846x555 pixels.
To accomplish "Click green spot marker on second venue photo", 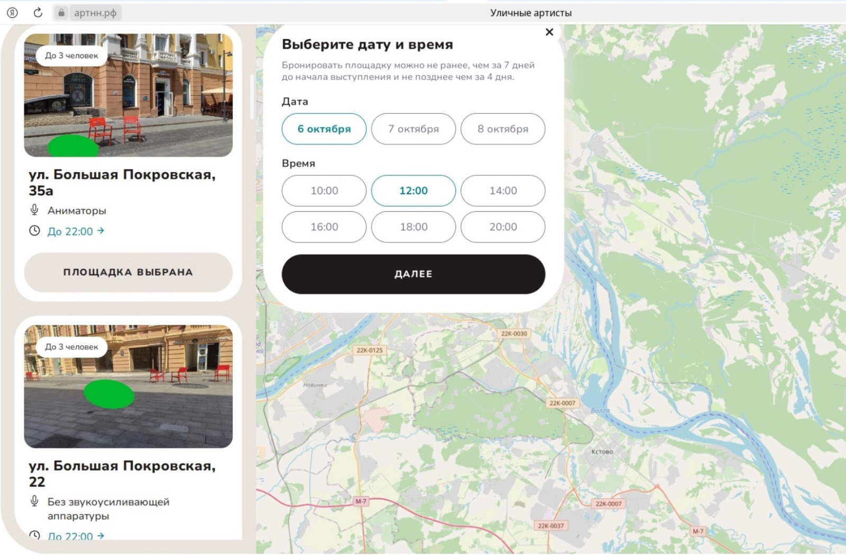I will click(x=109, y=394).
